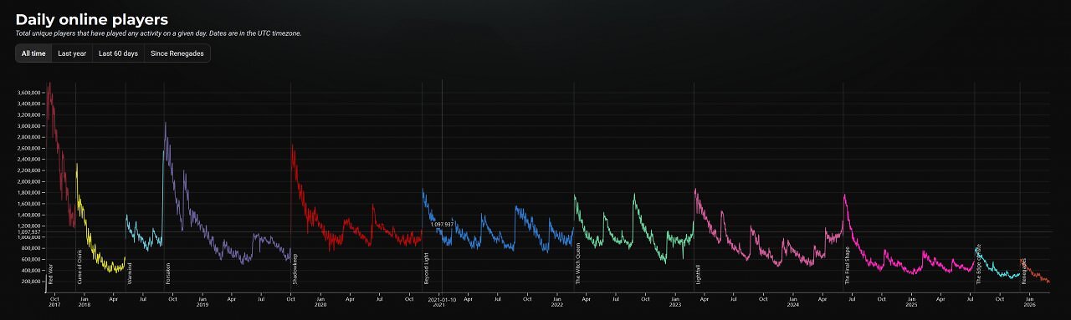
Task: Click the Renegades release marker label
Action: [1023, 272]
